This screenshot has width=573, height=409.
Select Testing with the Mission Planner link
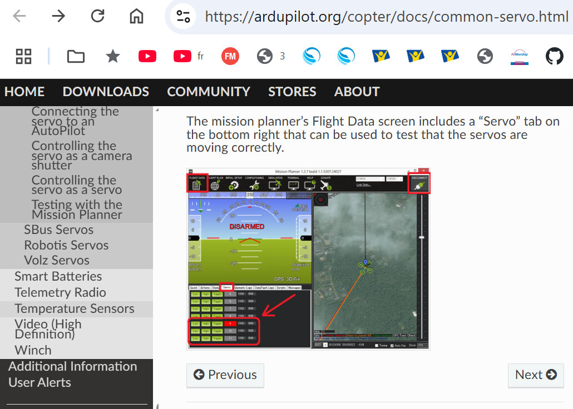pyautogui.click(x=77, y=210)
